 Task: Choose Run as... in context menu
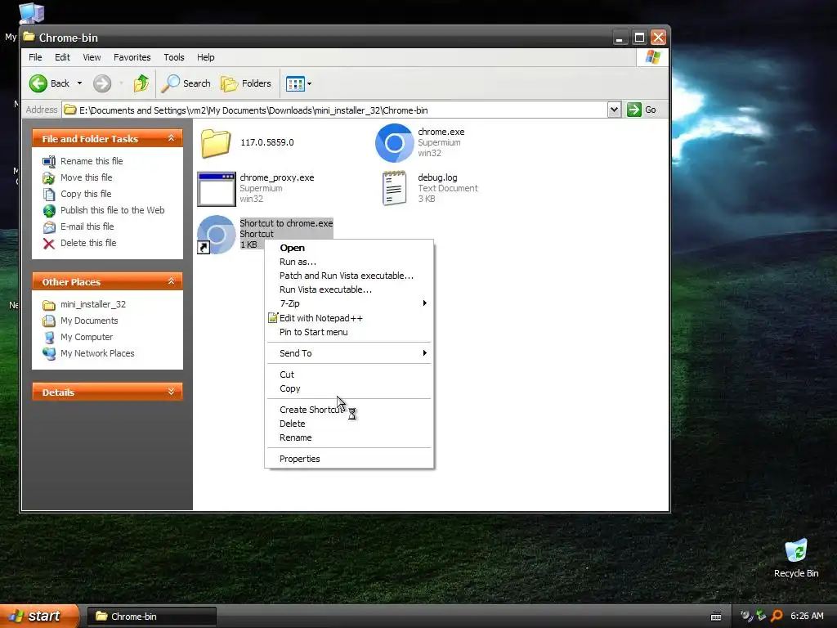click(349, 262)
